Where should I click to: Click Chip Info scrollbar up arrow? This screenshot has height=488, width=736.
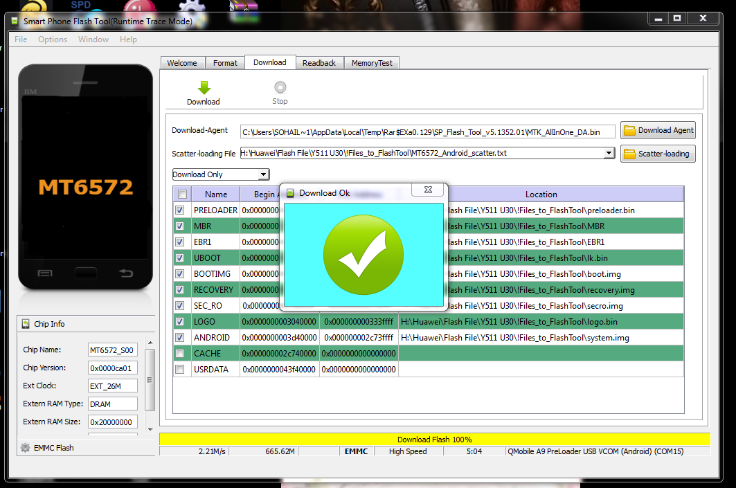point(150,343)
